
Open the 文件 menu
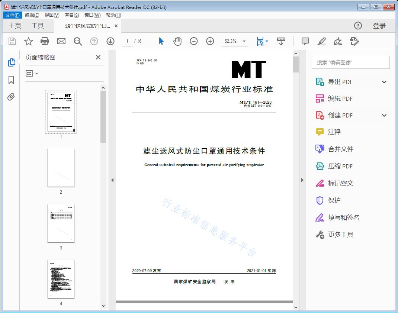click(x=12, y=15)
